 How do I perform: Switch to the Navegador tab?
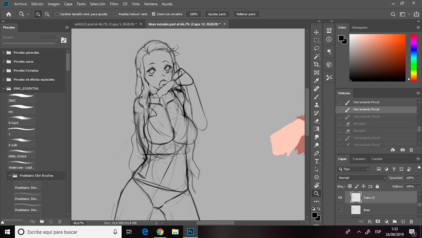click(360, 27)
